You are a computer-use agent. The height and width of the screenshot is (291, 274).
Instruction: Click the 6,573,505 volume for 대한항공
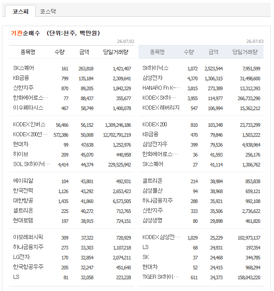pyautogui.click(x=122, y=201)
